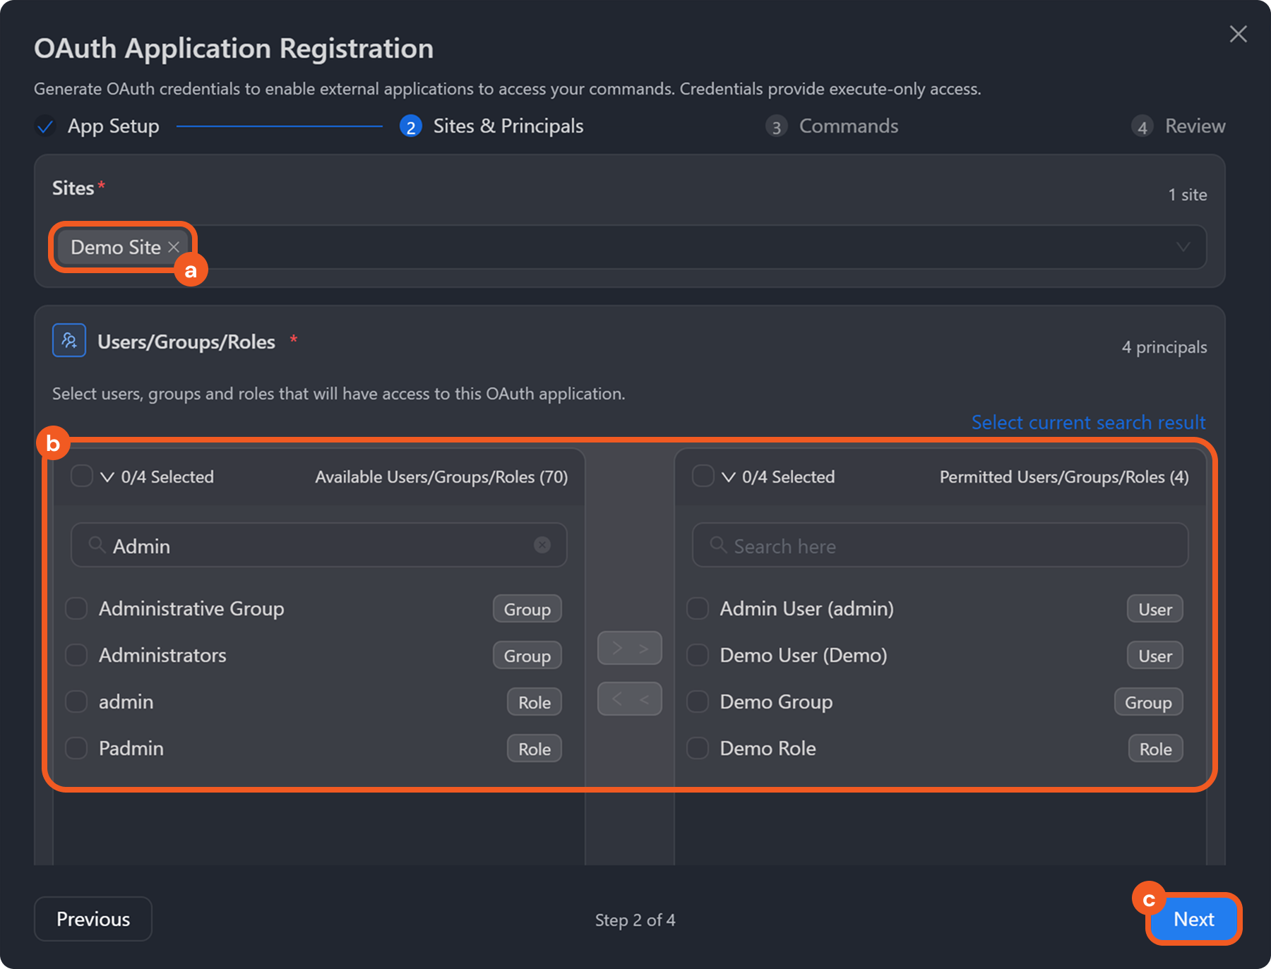Tick the Padmin role checkbox
This screenshot has width=1271, height=969.
click(x=76, y=748)
